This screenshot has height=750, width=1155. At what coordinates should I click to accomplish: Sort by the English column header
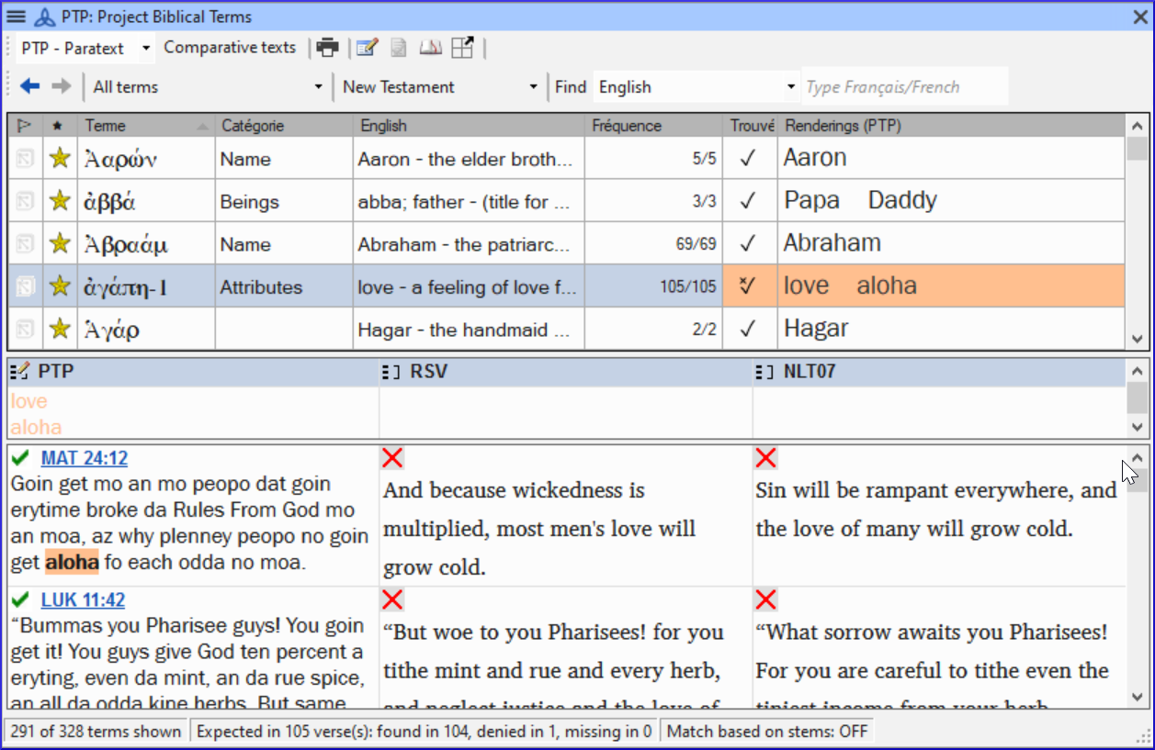click(469, 126)
